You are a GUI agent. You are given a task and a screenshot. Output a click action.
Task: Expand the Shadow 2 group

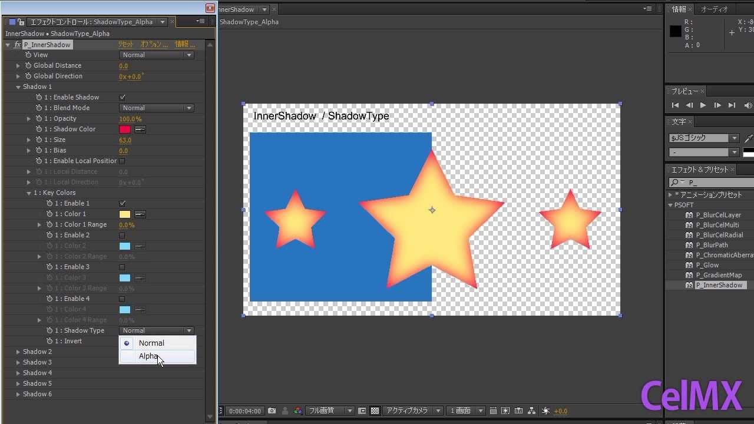18,352
